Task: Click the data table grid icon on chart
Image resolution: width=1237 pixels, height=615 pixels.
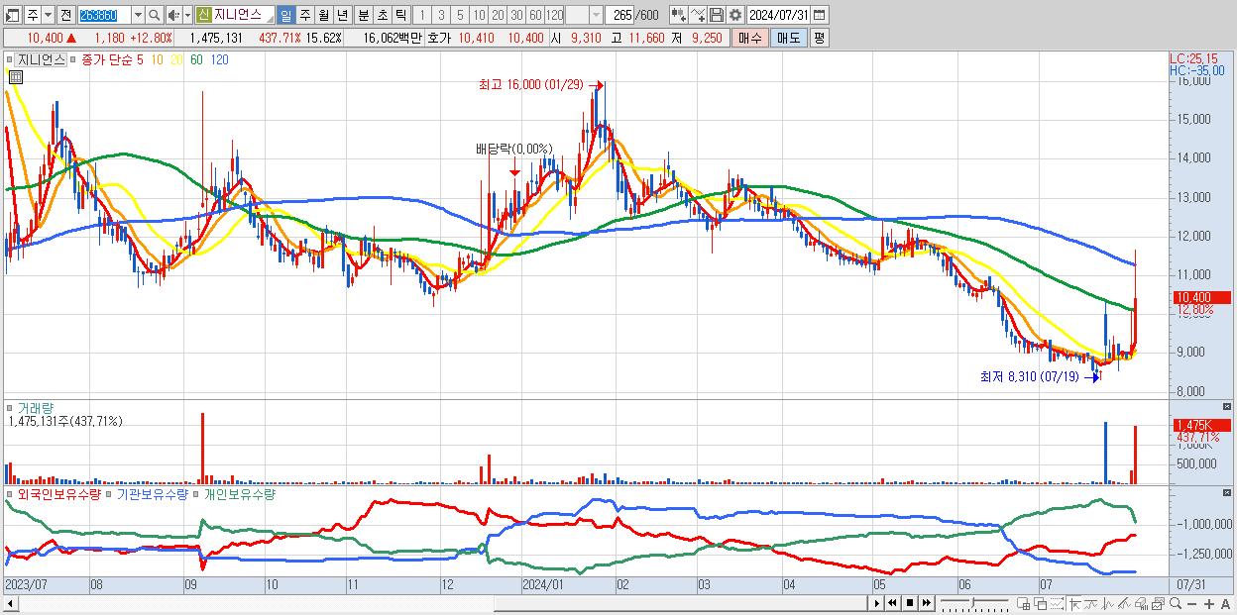Action: pos(16,76)
